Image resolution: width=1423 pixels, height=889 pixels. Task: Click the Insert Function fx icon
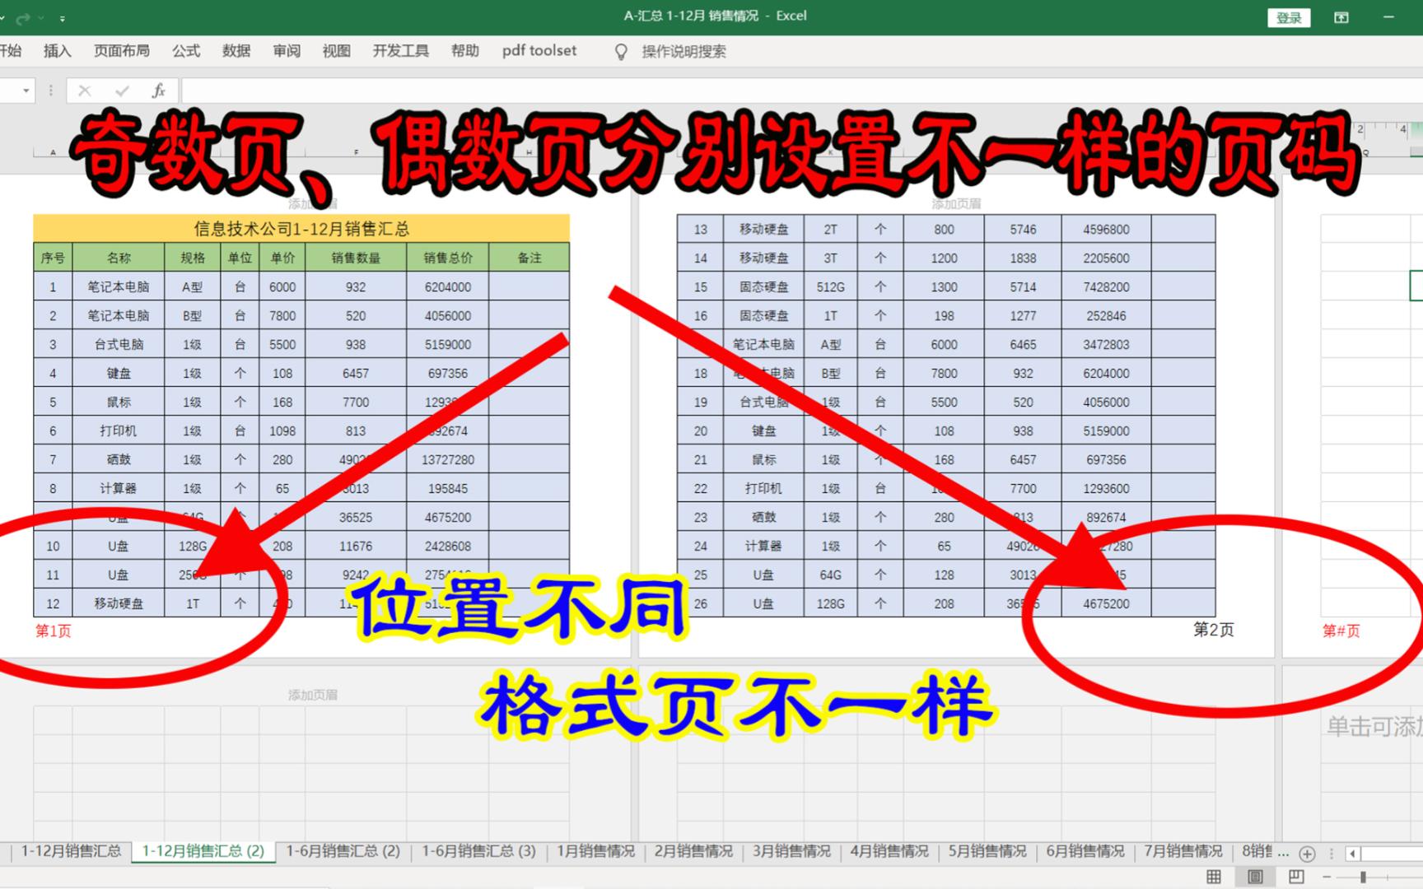click(x=158, y=91)
